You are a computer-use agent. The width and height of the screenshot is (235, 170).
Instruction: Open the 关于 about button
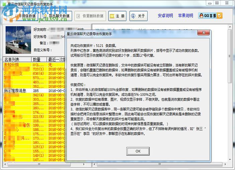(139, 16)
